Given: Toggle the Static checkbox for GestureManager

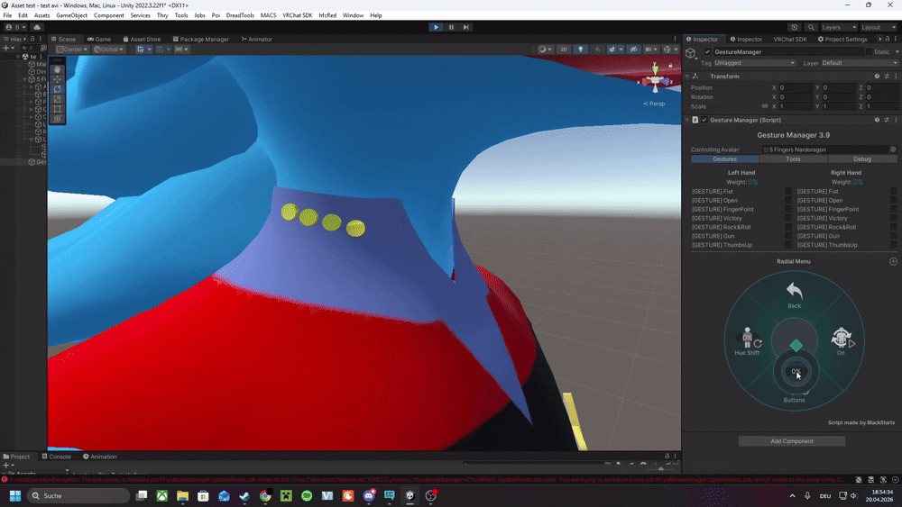Looking at the screenshot, I should coord(870,52).
